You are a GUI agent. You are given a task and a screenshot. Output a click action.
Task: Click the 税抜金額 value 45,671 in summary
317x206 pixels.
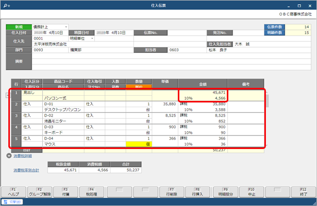pos(63,170)
